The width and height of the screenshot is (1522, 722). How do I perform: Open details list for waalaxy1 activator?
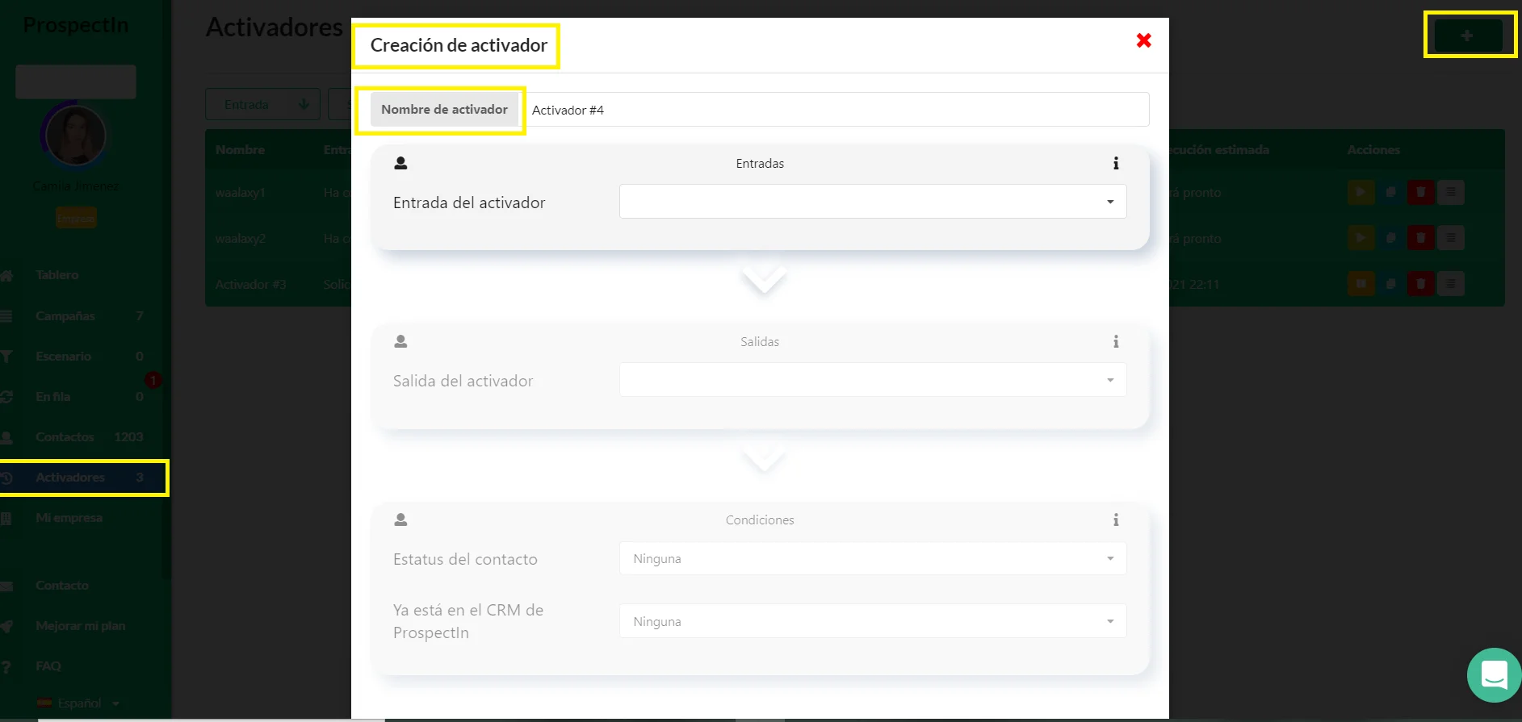click(x=1451, y=192)
